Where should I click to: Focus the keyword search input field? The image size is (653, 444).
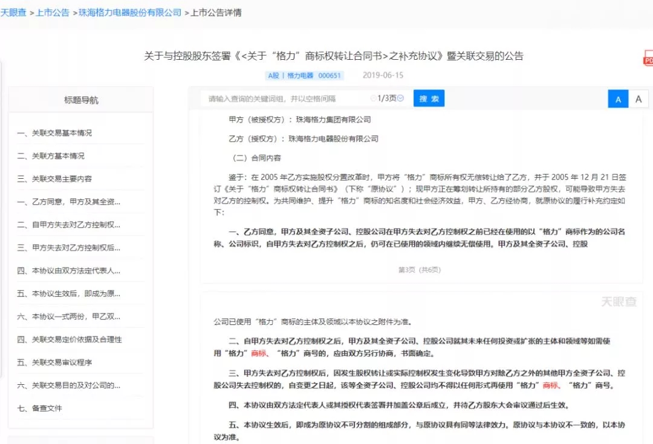tap(285, 98)
